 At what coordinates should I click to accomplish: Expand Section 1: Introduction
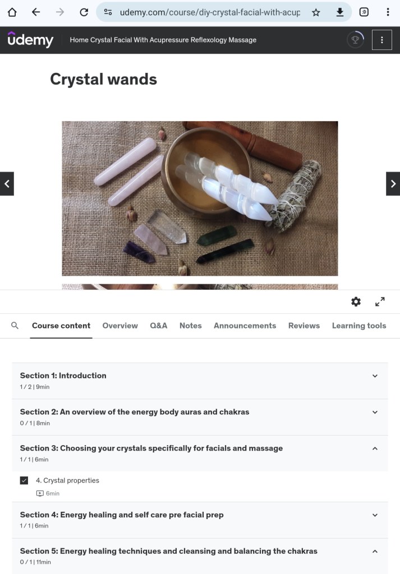(375, 376)
